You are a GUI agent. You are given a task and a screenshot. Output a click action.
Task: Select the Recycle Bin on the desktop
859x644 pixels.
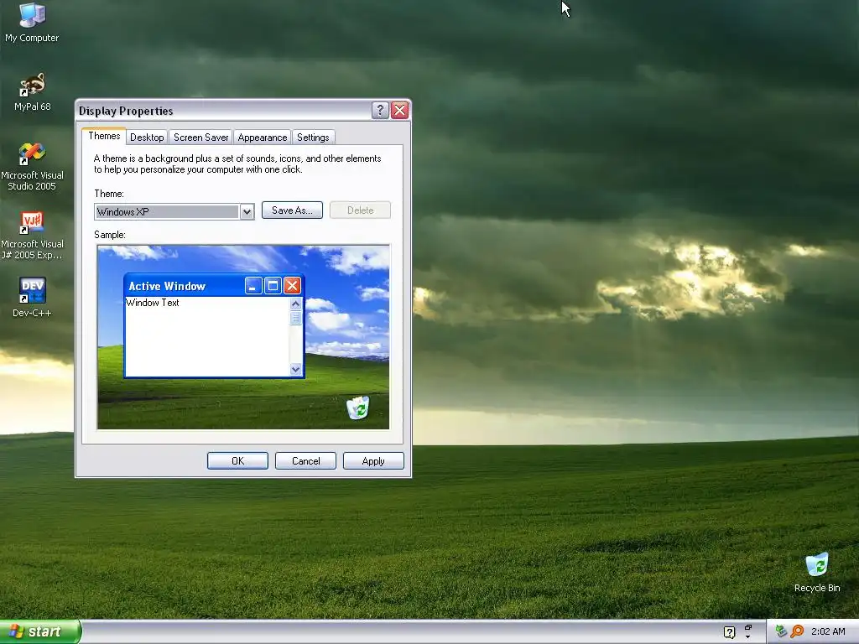pyautogui.click(x=817, y=572)
